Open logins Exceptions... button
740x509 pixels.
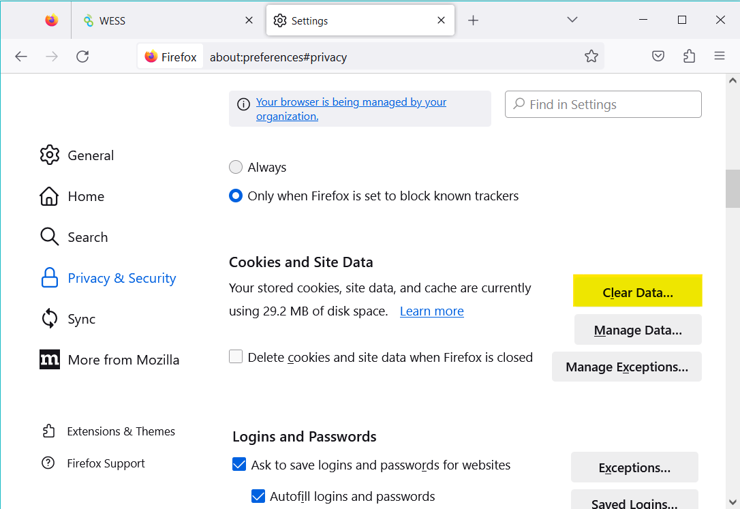click(x=634, y=467)
